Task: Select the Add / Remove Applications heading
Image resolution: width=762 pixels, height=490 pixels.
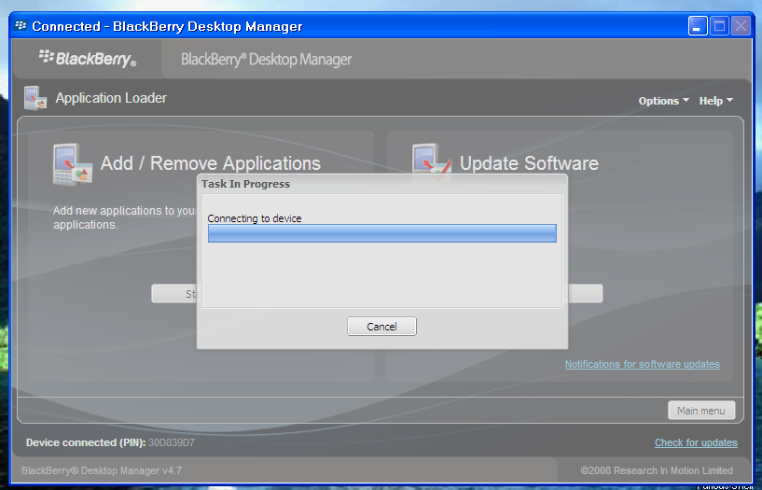Action: click(211, 163)
